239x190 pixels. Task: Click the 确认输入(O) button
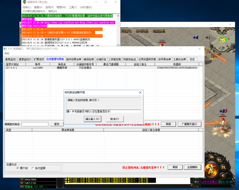[92, 119]
